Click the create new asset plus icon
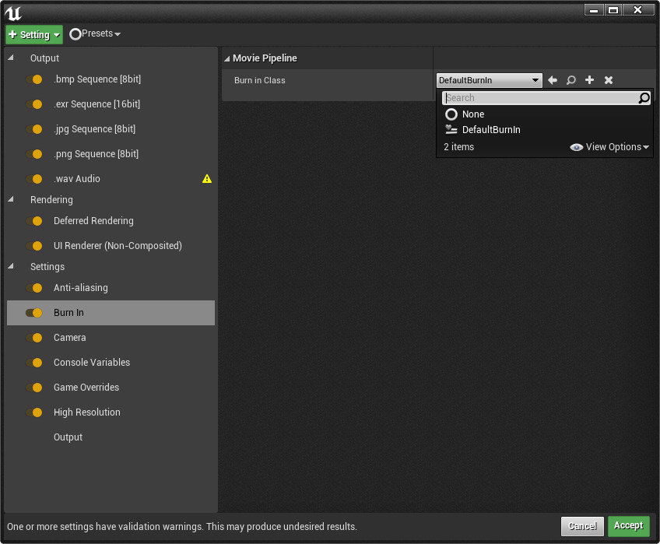Image resolution: width=660 pixels, height=544 pixels. [590, 80]
